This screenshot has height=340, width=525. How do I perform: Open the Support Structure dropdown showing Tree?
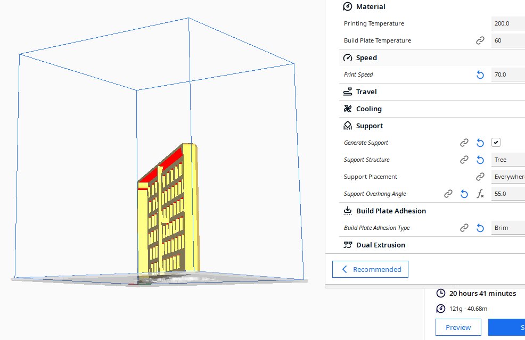coord(508,160)
